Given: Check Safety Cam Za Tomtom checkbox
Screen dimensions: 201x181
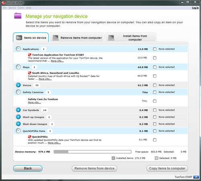Looking at the screenshot, I should pyautogui.click(x=155, y=101).
